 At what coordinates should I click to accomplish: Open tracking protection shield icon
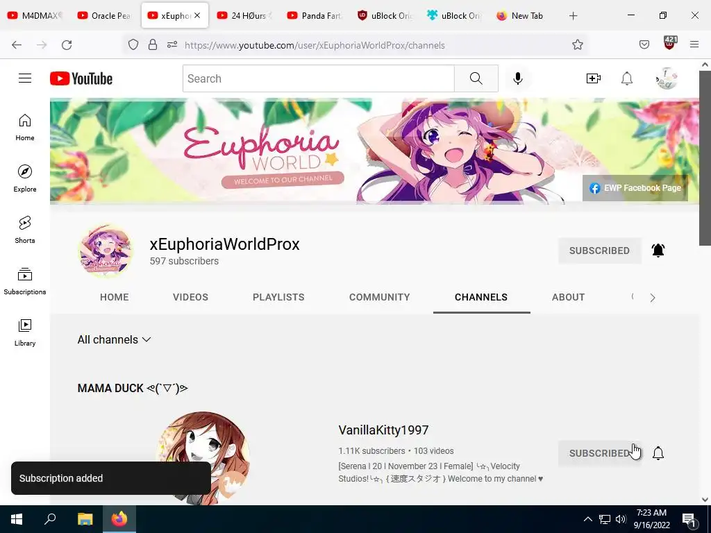click(133, 45)
